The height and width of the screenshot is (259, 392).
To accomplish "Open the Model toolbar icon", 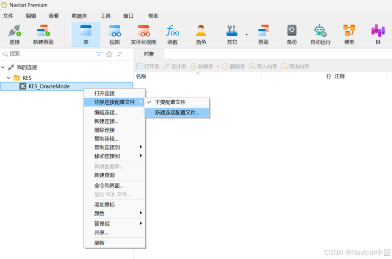I will (349, 34).
